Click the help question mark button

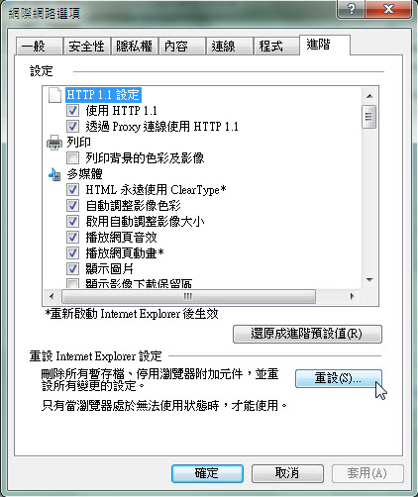tap(352, 9)
